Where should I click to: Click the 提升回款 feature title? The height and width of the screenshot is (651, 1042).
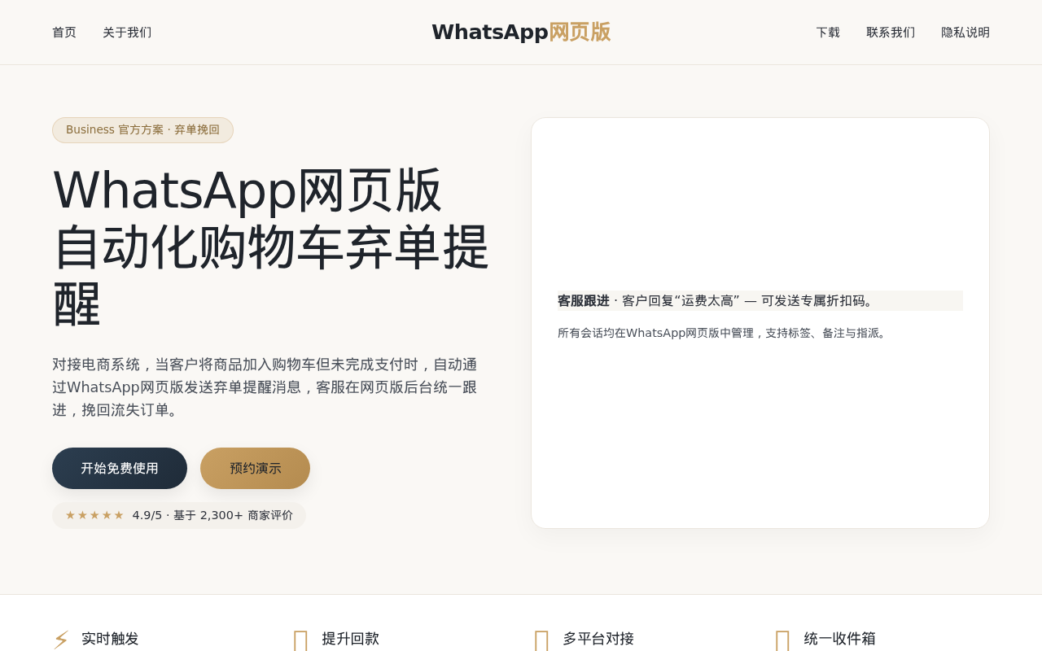tap(350, 639)
